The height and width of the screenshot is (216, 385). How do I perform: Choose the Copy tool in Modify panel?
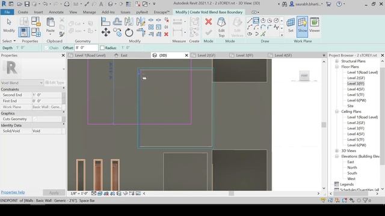(117, 32)
